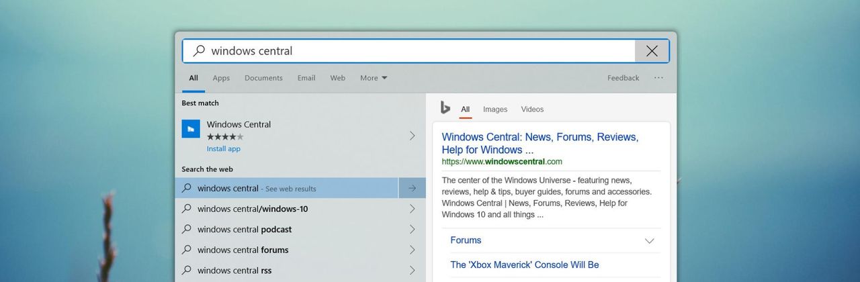Screen dimensions: 860x282
Task: Open the three-dot options menu
Action: (658, 78)
